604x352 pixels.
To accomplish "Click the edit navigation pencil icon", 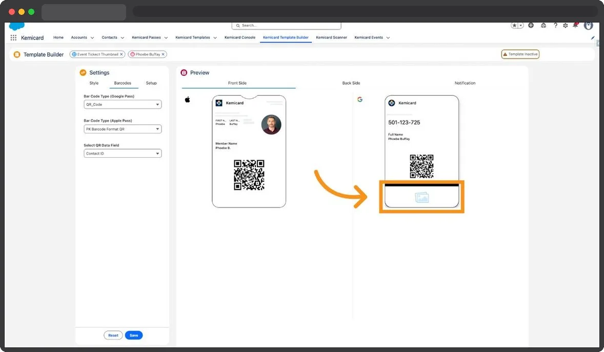I will tap(592, 38).
